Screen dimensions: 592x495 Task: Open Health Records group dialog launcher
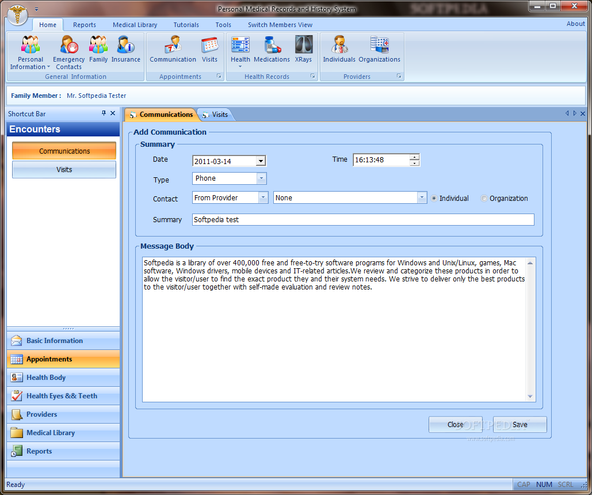pyautogui.click(x=312, y=76)
